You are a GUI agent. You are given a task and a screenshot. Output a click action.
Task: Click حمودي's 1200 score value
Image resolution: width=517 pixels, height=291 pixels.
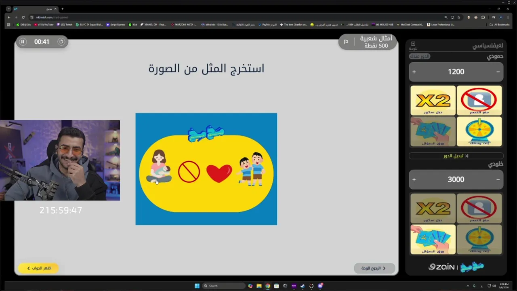456,72
